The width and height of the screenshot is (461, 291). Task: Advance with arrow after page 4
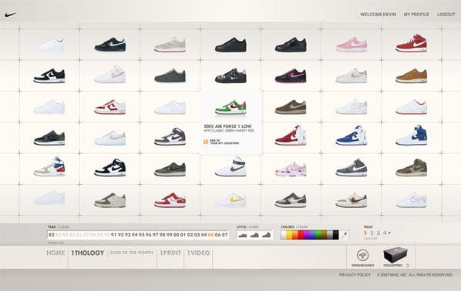[x=389, y=232]
